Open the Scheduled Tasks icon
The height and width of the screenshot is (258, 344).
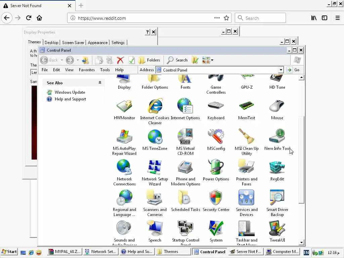tap(185, 201)
